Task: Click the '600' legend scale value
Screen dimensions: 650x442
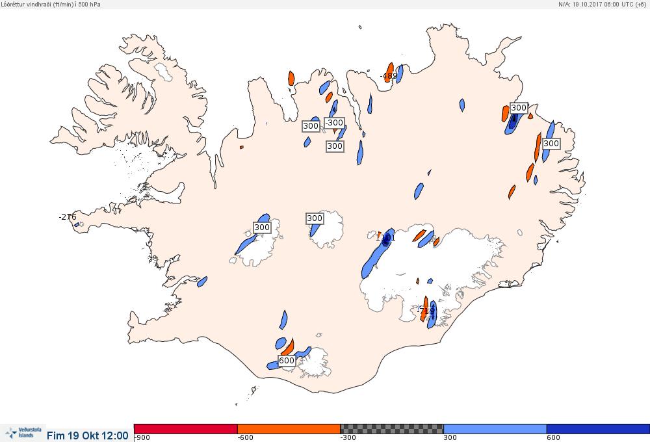Action: [553, 438]
